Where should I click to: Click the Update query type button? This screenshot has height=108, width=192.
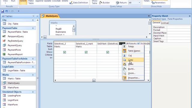47,1
